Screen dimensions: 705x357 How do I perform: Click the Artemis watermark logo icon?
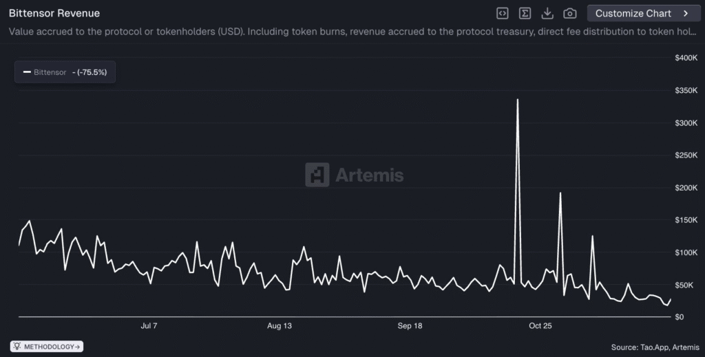[x=317, y=175]
